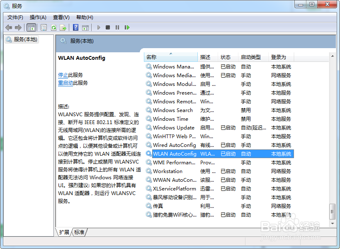Sort by the 状态 column header
This screenshot has width=340, height=249.
tap(228, 57)
